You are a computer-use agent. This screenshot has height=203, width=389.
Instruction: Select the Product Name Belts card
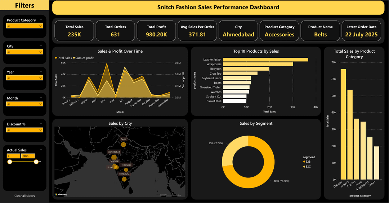(320, 31)
